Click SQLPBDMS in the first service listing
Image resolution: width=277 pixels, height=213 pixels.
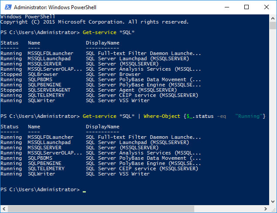point(40,80)
